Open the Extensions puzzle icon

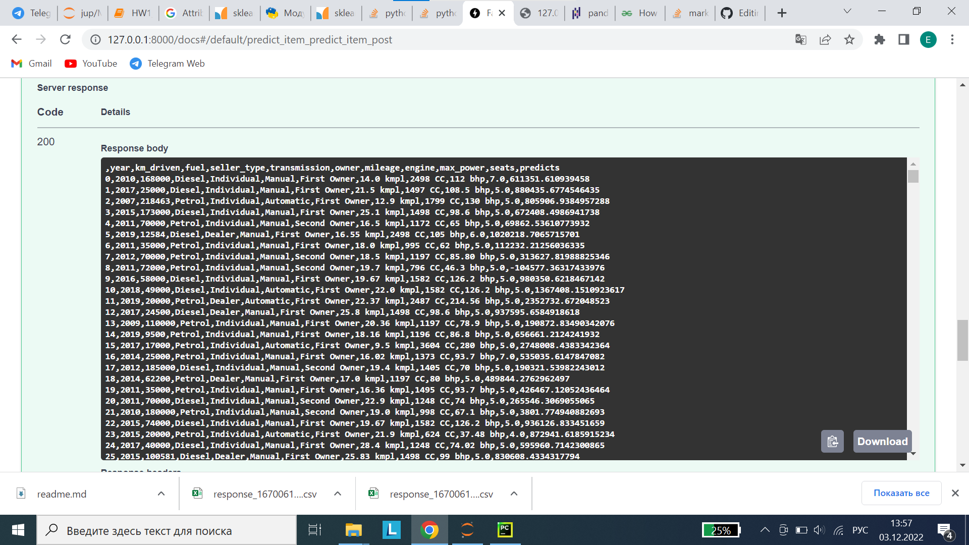pyautogui.click(x=880, y=39)
